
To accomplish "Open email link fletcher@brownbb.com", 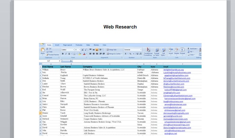I will coord(174,87).
